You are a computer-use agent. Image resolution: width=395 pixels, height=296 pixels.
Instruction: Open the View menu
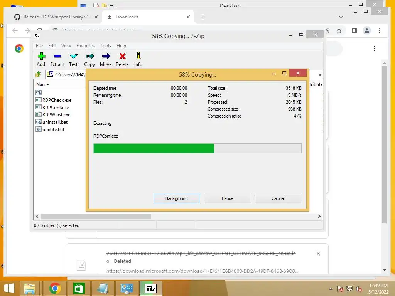coord(66,46)
